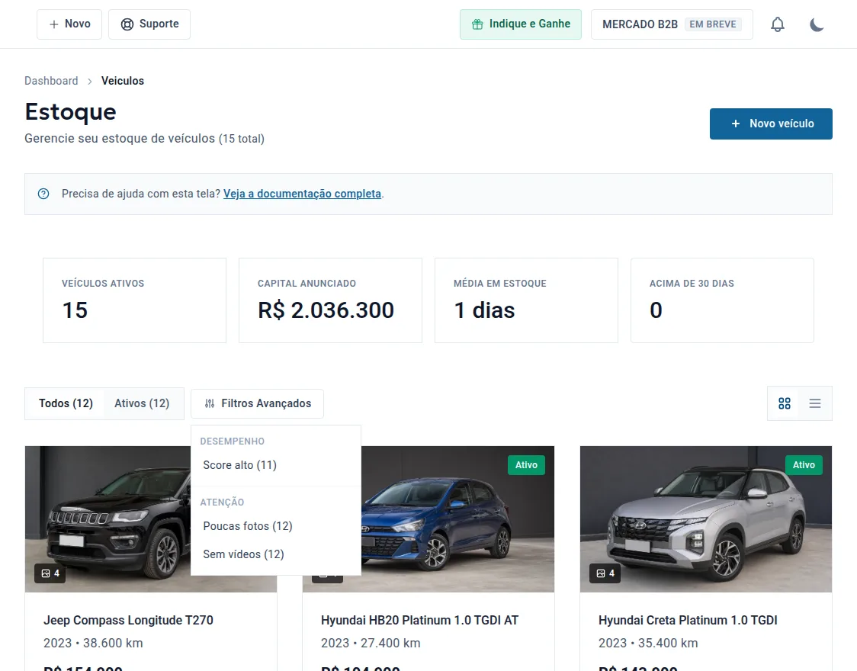Click Veiculos breadcrumb
This screenshot has width=857, height=671.
click(x=123, y=81)
